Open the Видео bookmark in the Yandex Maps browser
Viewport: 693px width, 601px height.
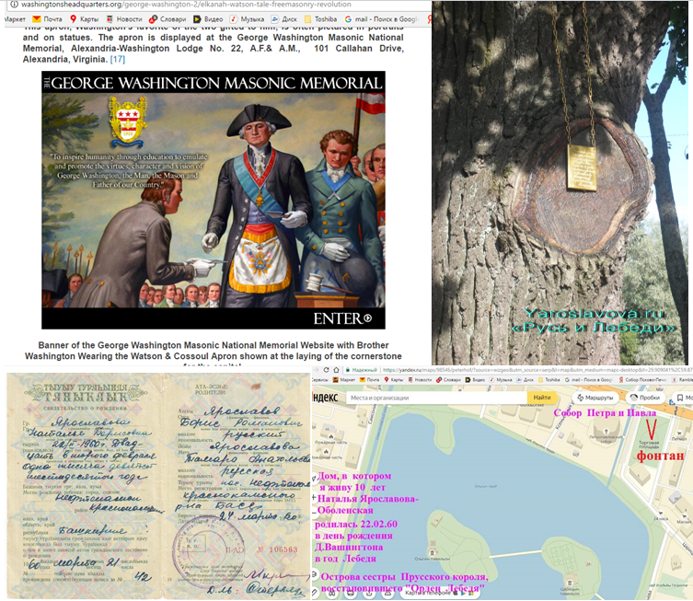tap(475, 379)
